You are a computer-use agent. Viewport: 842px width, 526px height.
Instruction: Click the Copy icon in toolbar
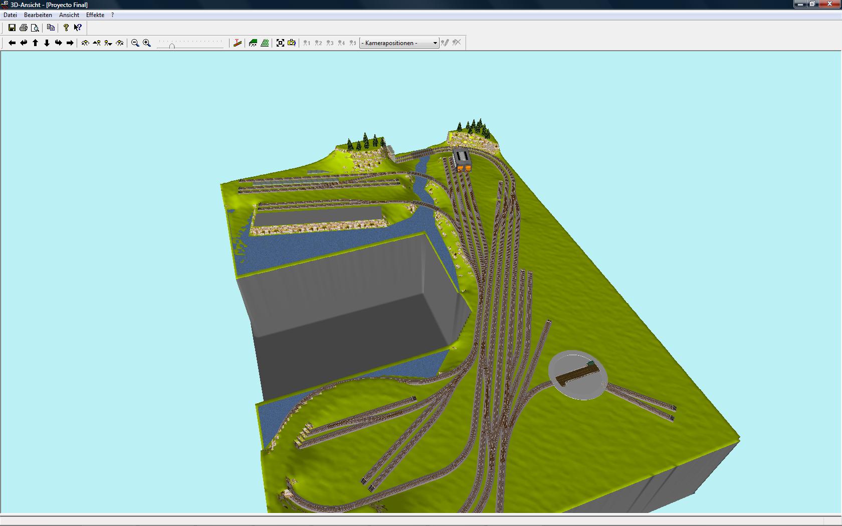51,28
